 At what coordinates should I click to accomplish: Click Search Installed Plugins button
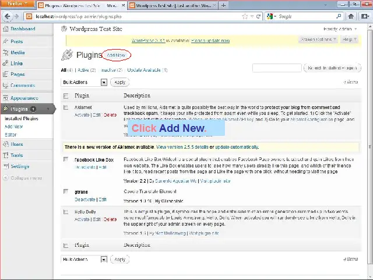point(332,68)
